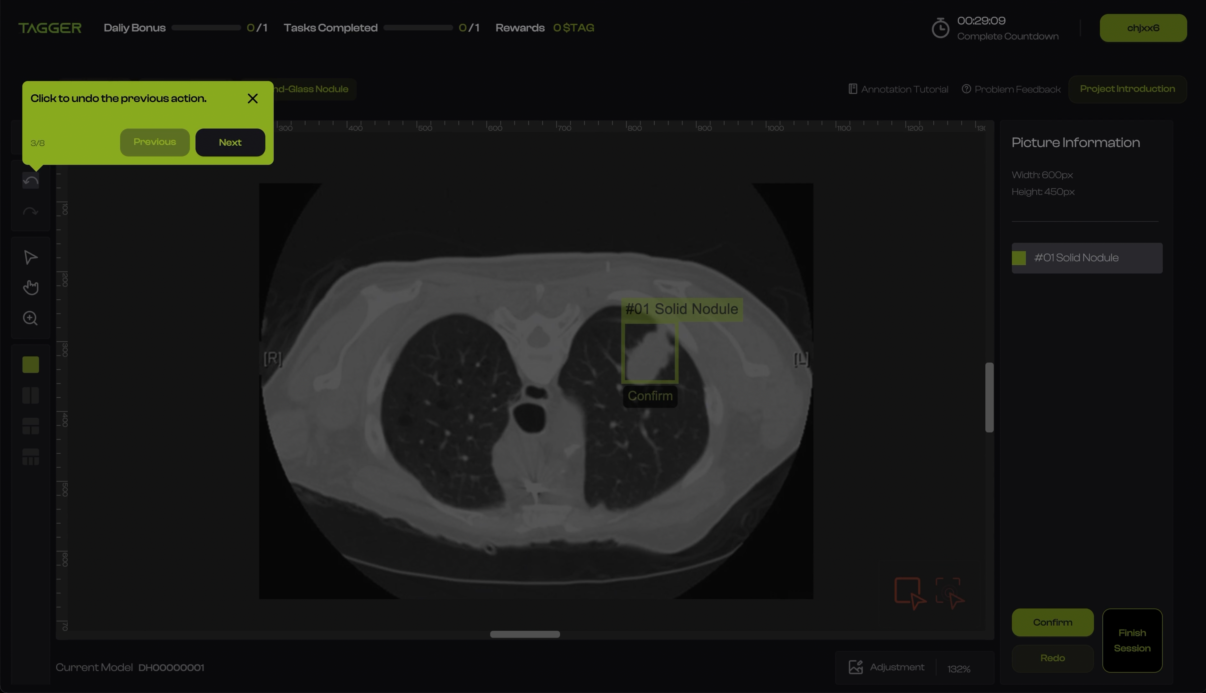Switch to four-pane grid layout
1206x693 pixels.
(x=30, y=457)
